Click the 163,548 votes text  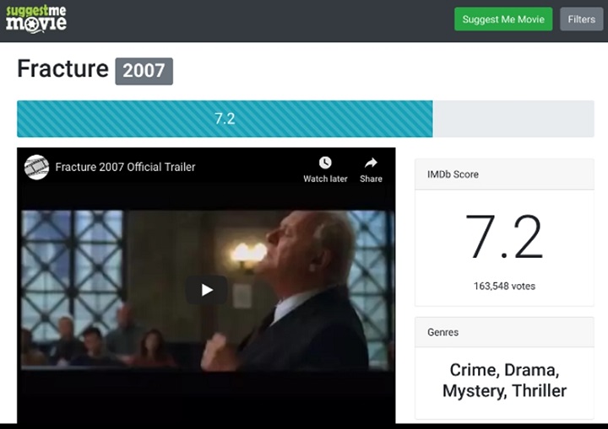point(504,287)
